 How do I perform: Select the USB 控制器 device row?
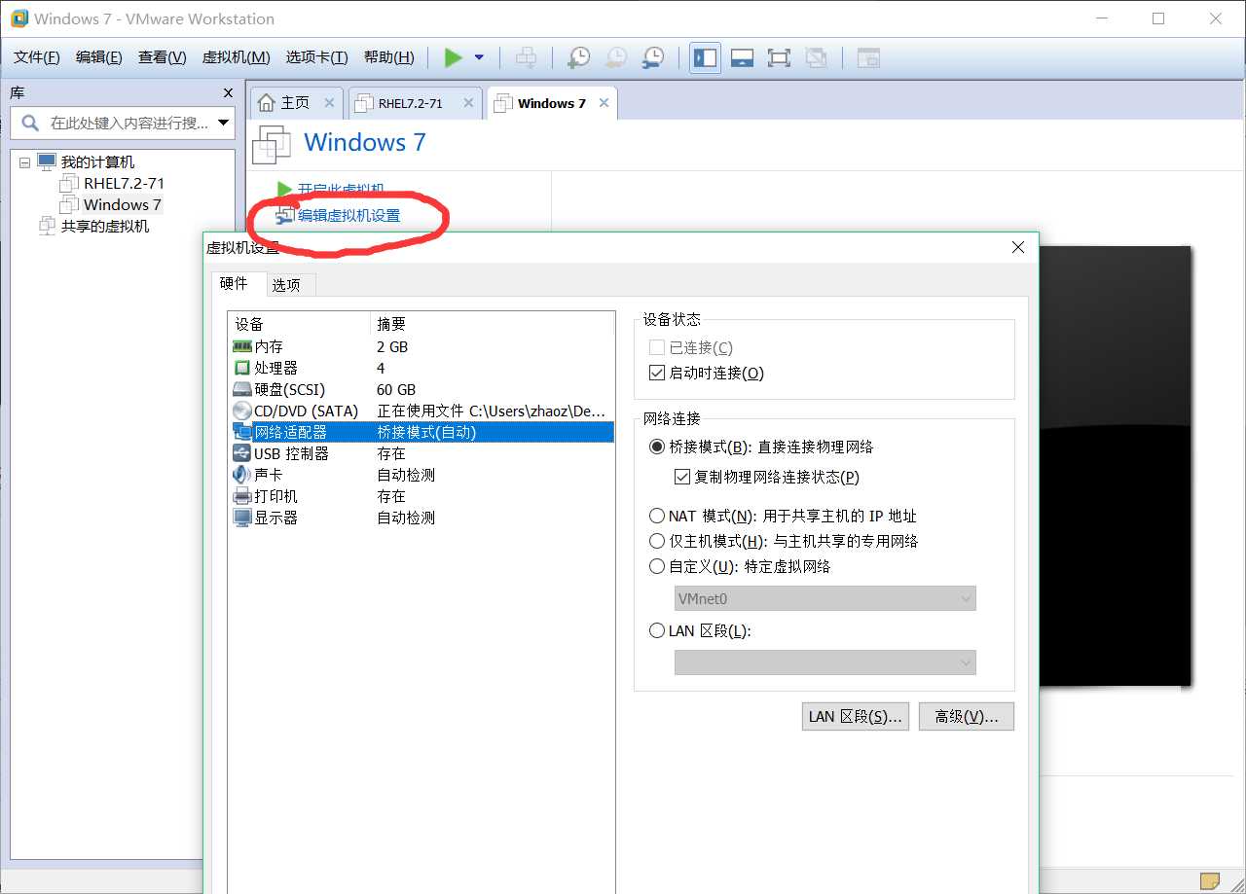coord(421,453)
